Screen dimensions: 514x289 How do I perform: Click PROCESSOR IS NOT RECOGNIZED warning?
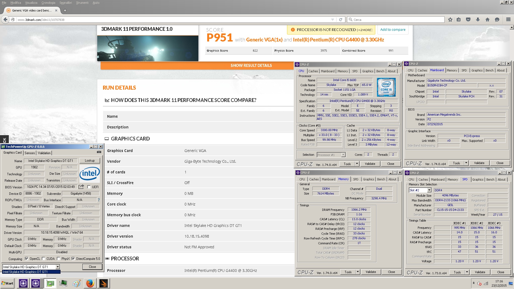[x=331, y=30]
